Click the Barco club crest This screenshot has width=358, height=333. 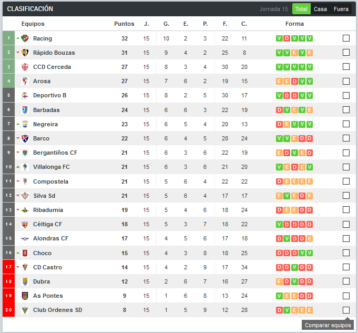point(25,138)
